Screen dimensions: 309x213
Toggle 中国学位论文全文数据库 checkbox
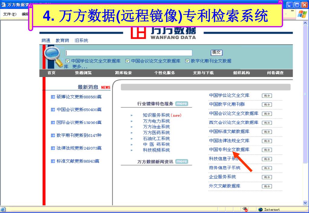[x=67, y=61]
